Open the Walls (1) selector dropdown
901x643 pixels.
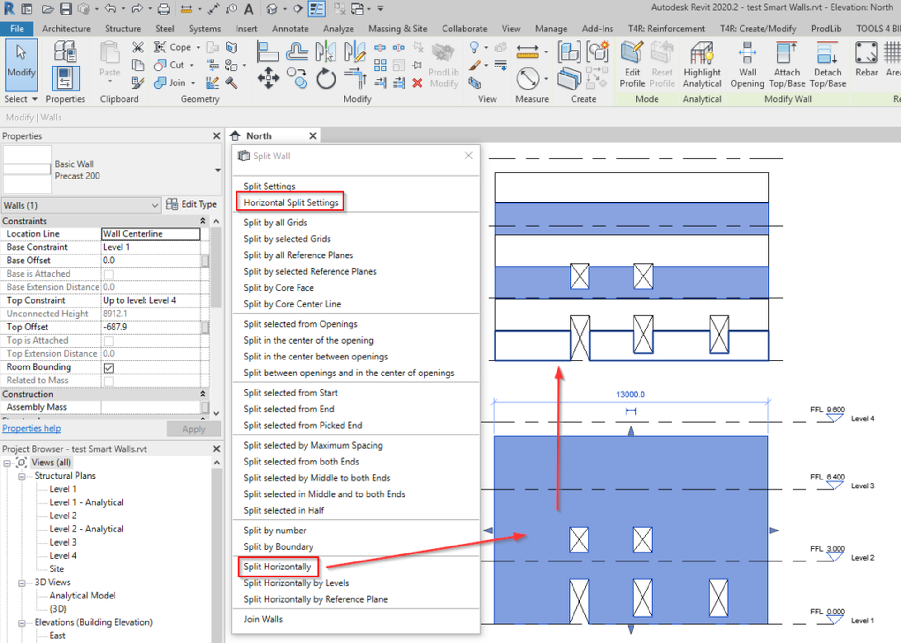point(155,205)
